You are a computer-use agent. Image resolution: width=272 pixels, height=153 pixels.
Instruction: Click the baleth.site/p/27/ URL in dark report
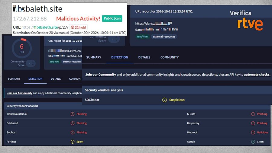pos(65,51)
